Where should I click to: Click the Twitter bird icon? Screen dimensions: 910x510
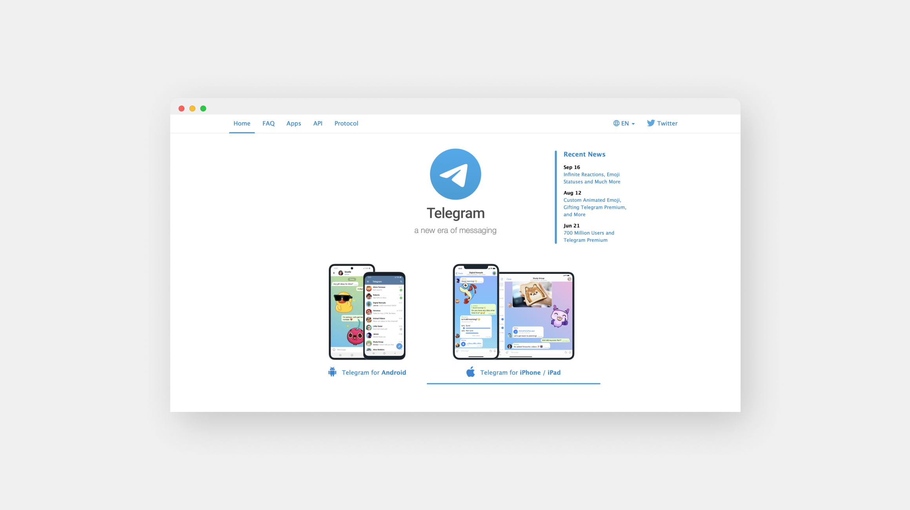point(651,123)
